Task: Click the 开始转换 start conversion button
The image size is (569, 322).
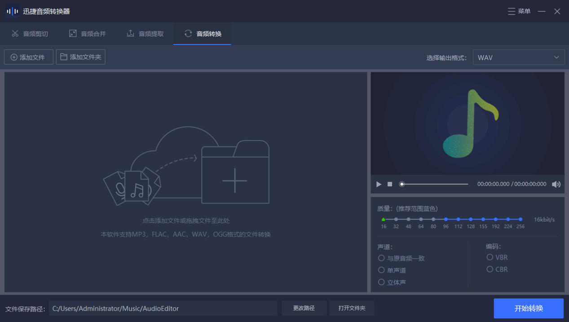Action: click(529, 308)
